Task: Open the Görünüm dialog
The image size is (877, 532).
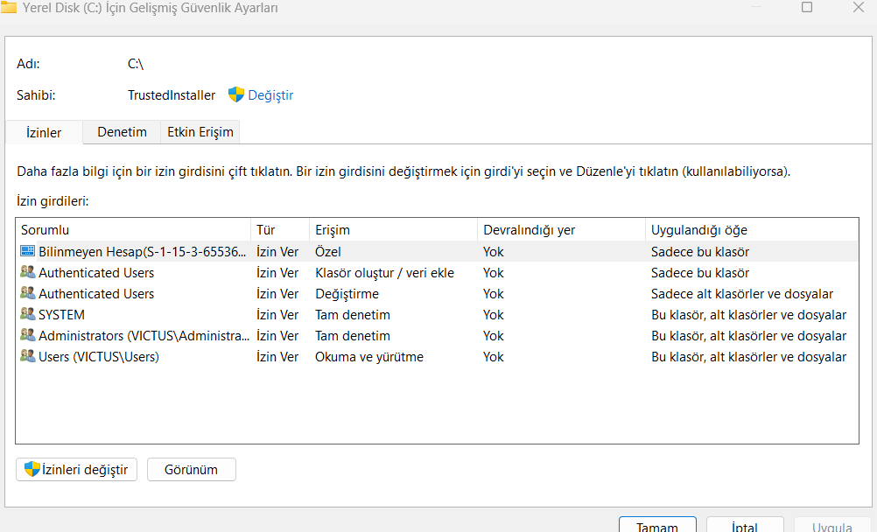Action: click(x=191, y=469)
